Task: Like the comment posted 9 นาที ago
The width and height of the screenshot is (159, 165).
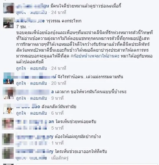Action: click(x=21, y=98)
